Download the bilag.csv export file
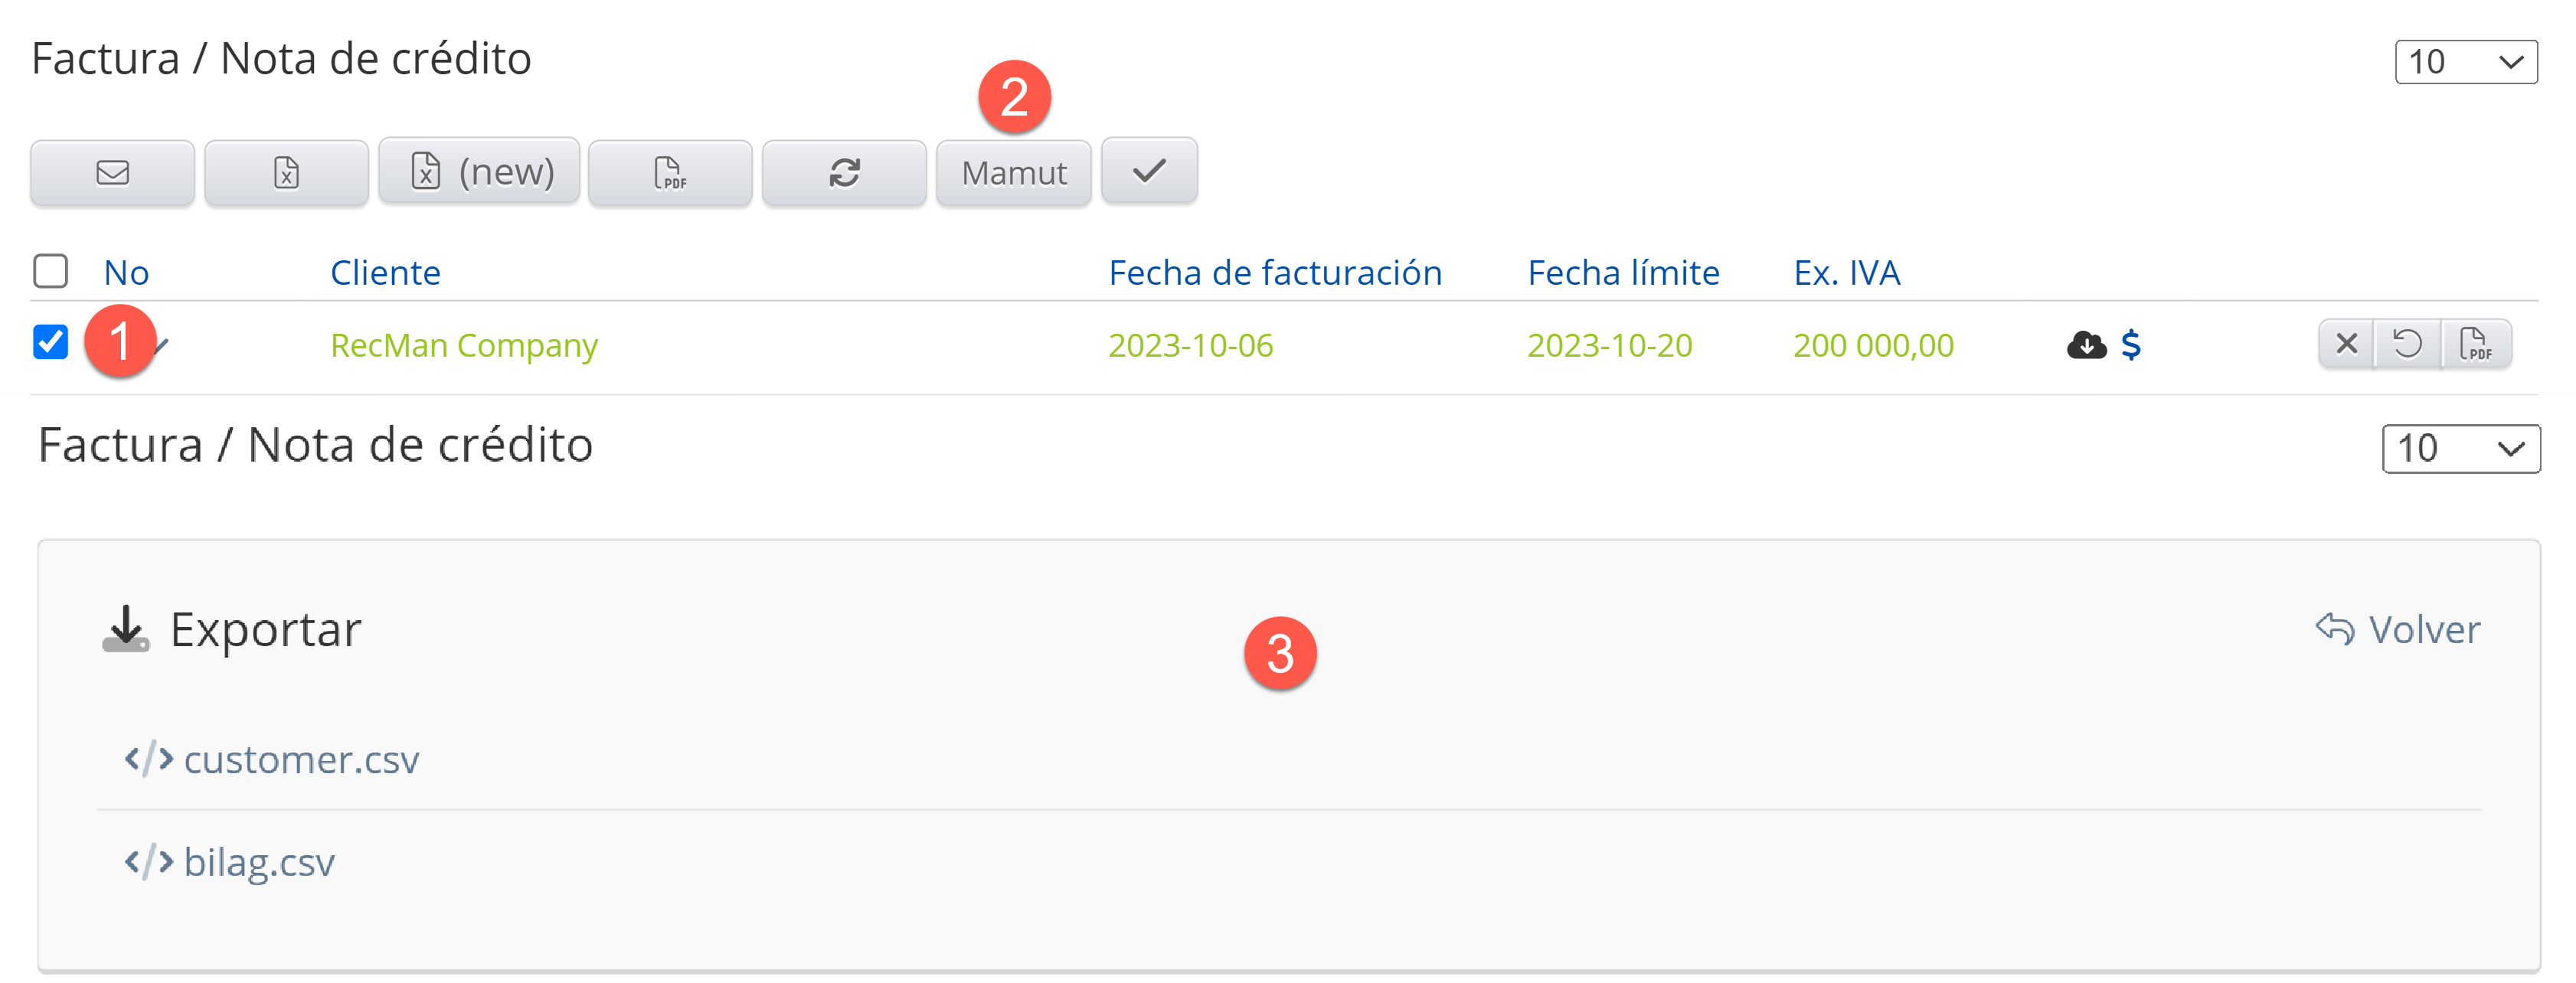This screenshot has width=2576, height=983. pos(258,862)
